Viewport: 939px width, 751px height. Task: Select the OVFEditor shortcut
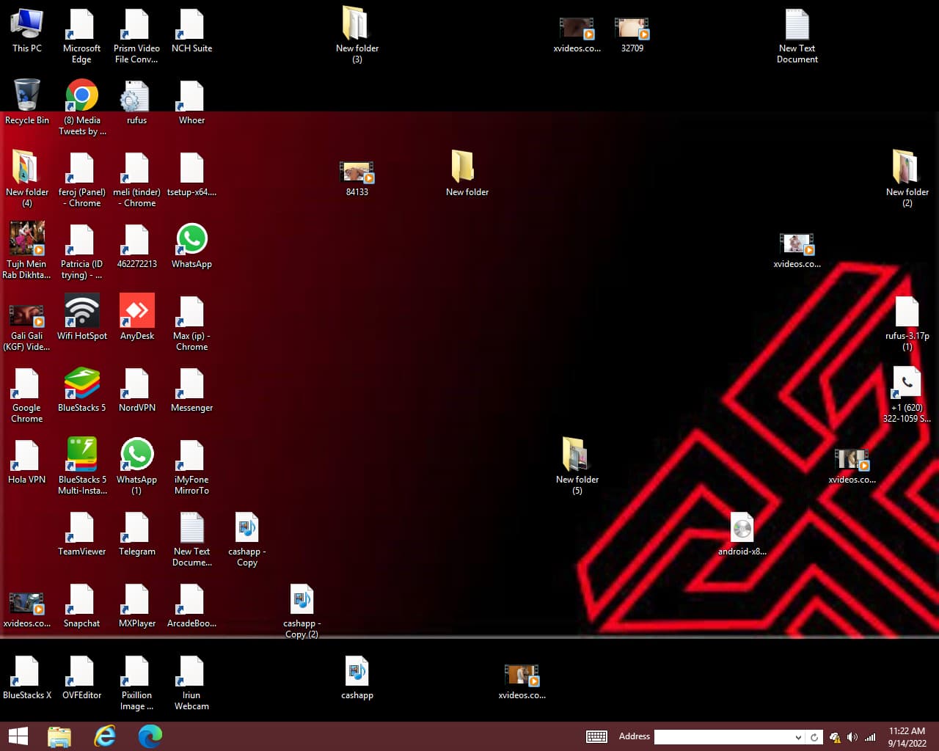coord(82,678)
